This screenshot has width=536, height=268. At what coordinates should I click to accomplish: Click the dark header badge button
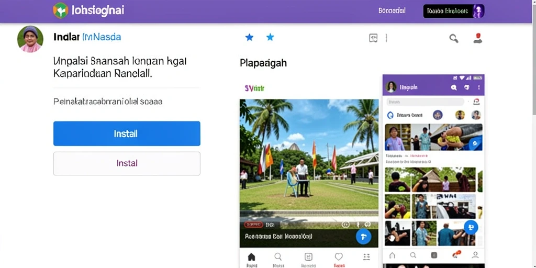(454, 11)
